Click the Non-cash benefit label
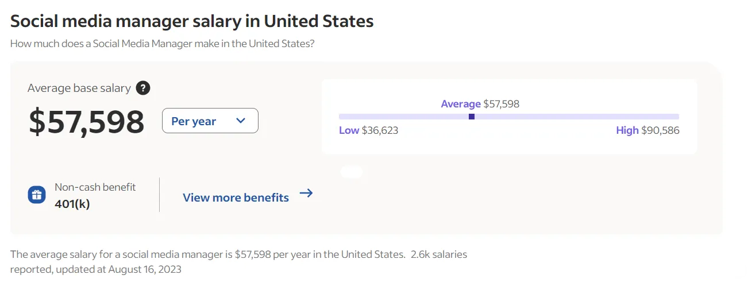748x286 pixels. point(95,187)
